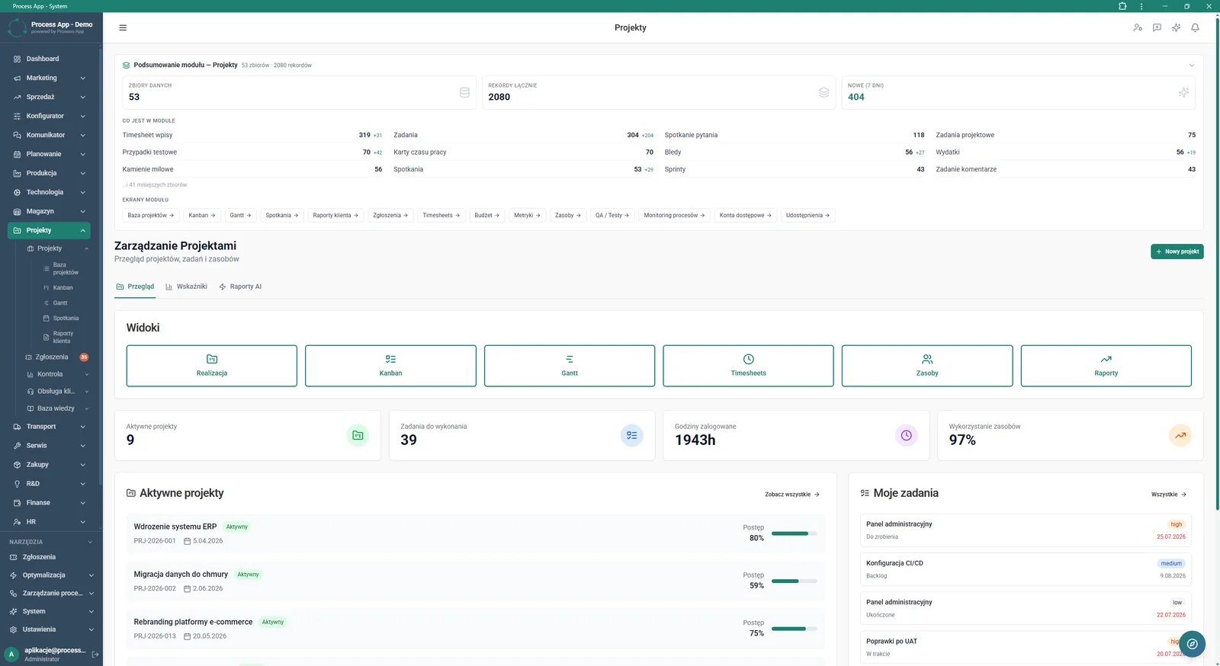The width and height of the screenshot is (1220, 666).
Task: Open the floating compass assistant button
Action: click(x=1192, y=644)
